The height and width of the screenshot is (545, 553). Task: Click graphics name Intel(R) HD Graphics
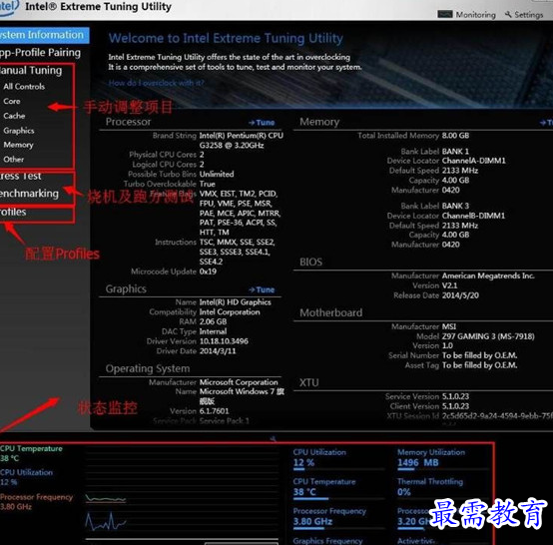click(x=236, y=302)
